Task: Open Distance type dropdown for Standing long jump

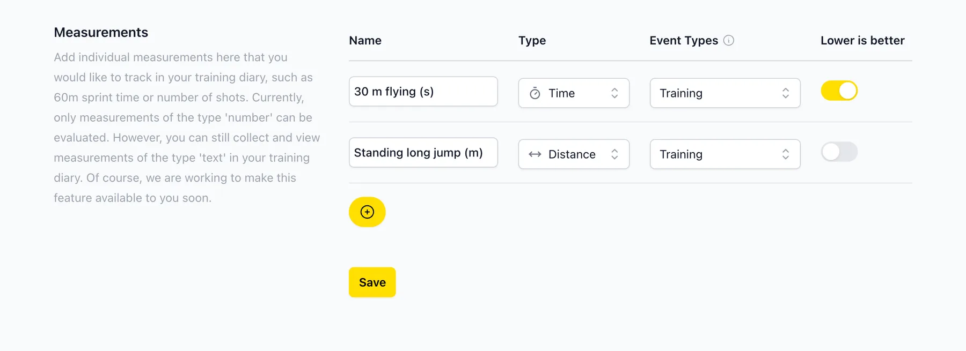Action: point(574,154)
